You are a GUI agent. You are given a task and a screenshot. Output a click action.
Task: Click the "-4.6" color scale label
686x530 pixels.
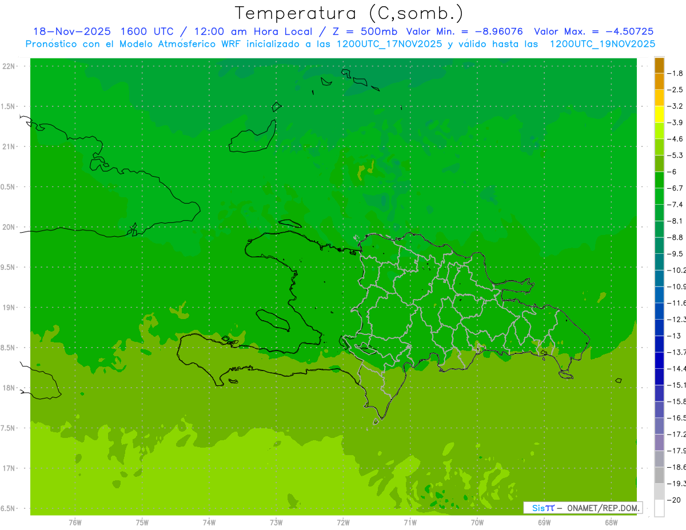(675, 139)
